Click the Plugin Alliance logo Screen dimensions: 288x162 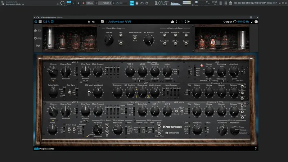pos(44,149)
